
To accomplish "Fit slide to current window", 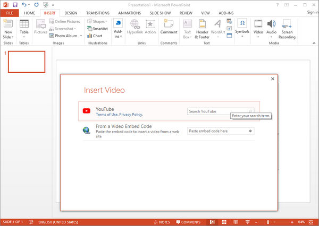I will point(311,222).
